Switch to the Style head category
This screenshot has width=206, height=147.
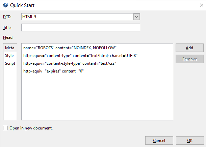(x=9, y=56)
